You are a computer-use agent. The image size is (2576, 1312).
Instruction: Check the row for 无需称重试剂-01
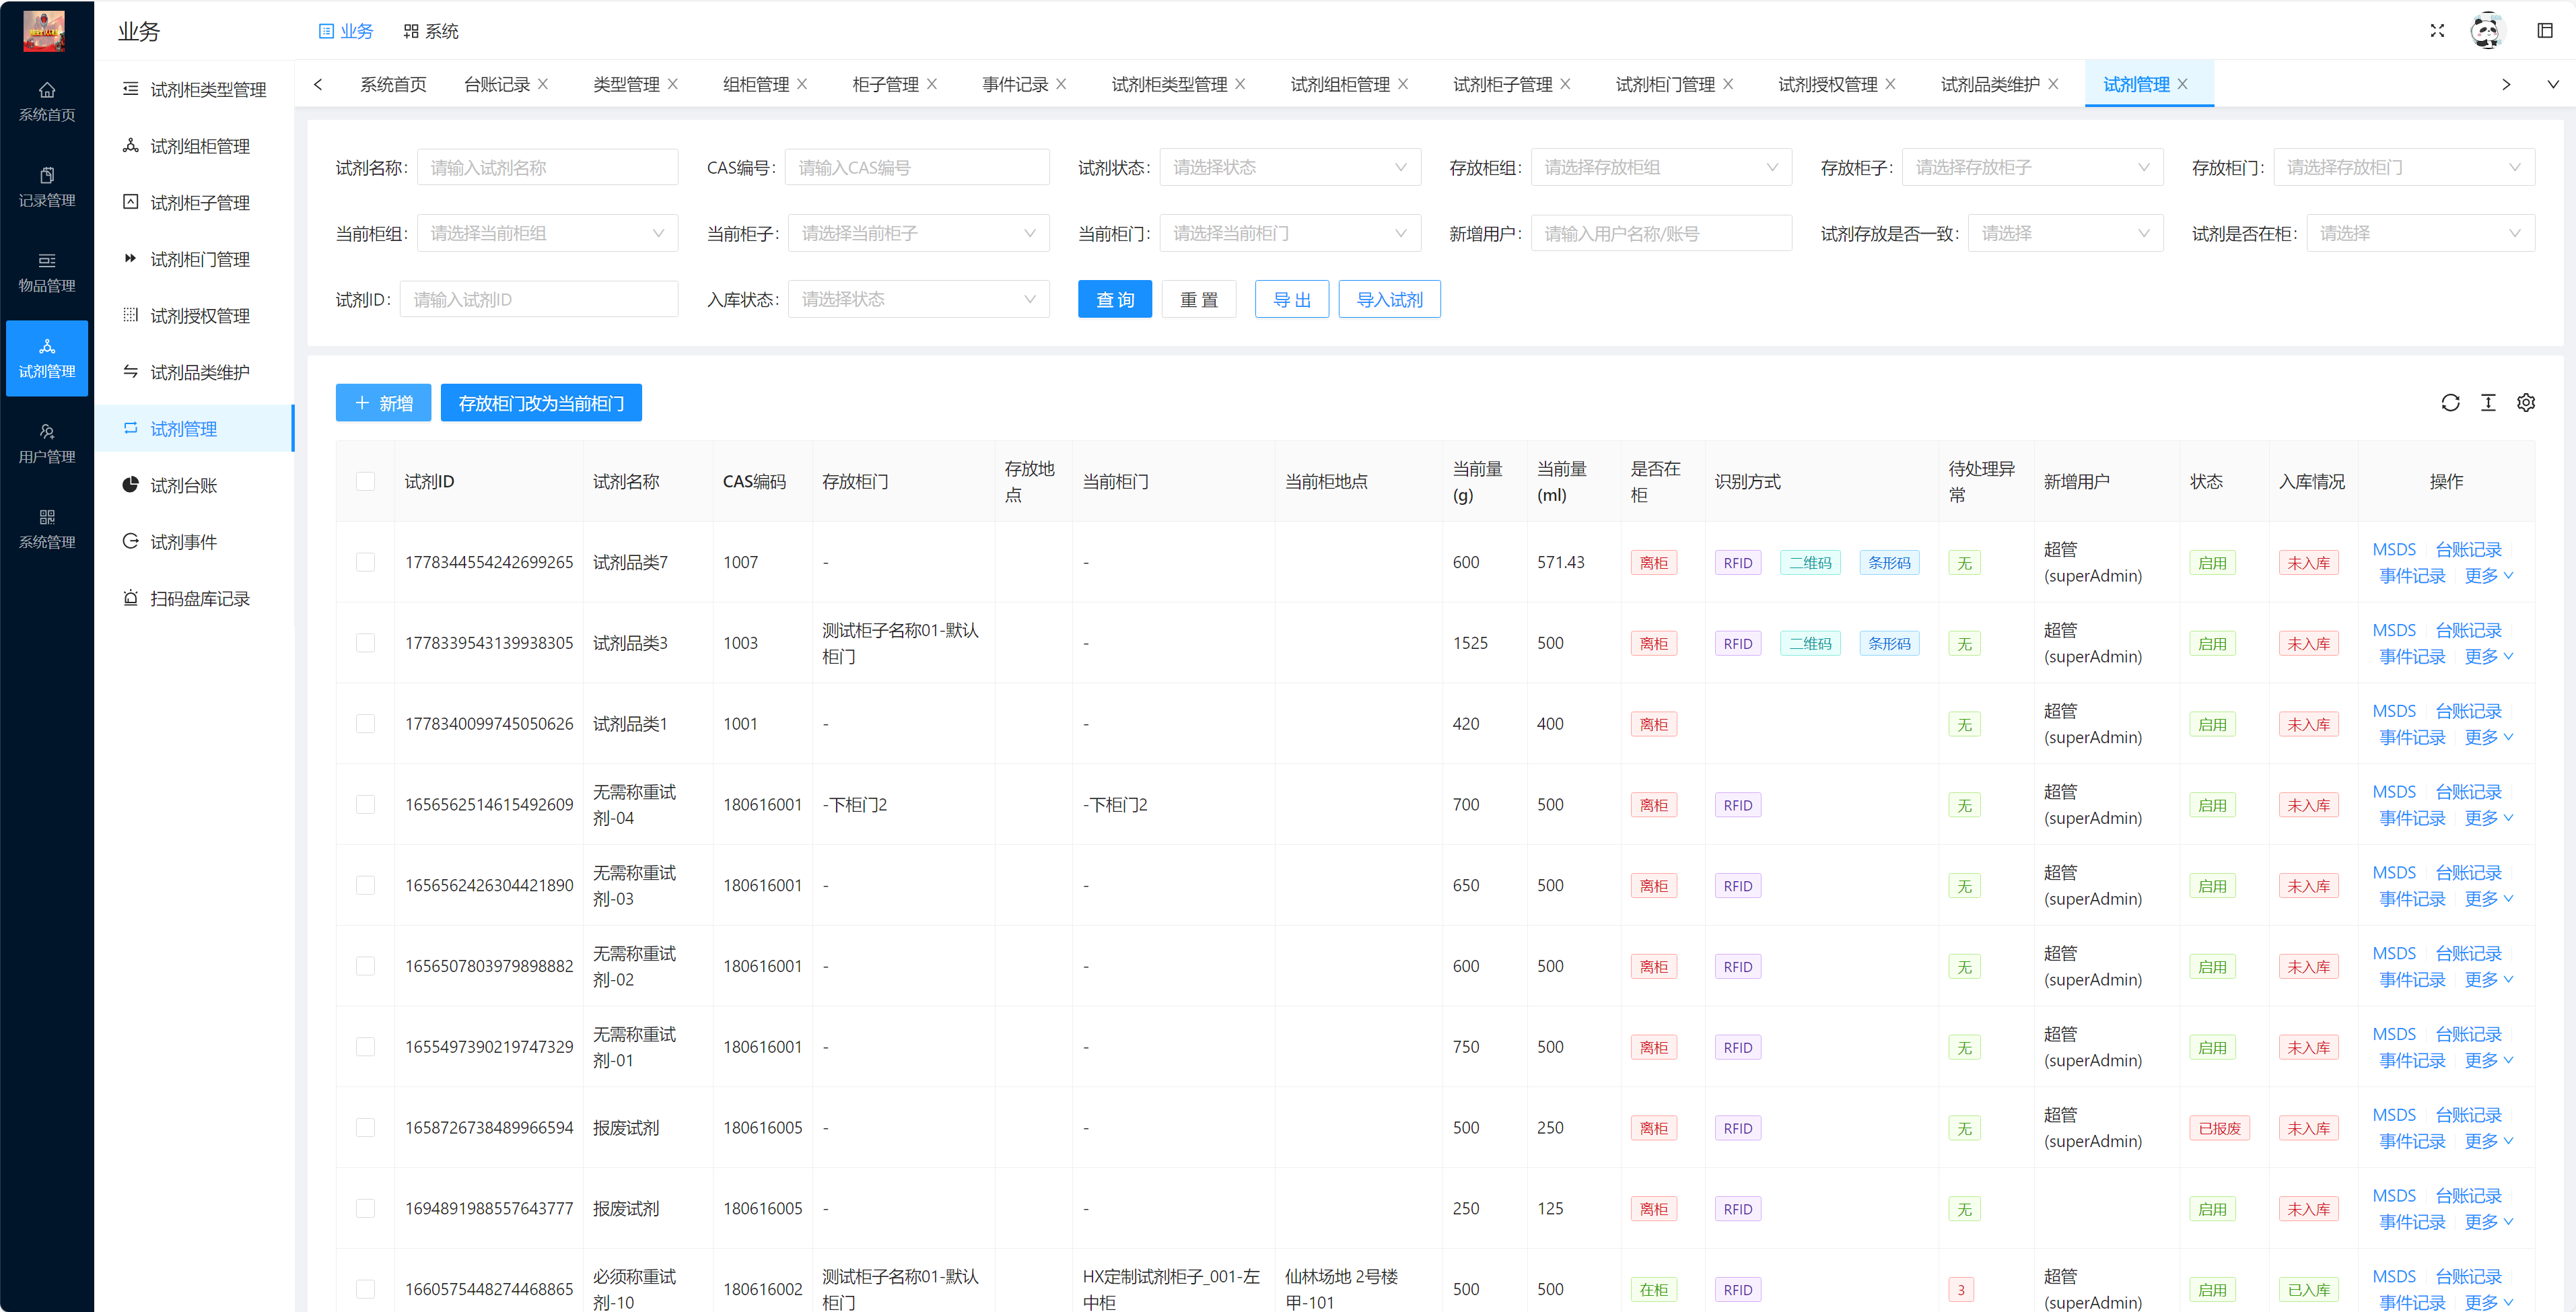[x=366, y=1047]
